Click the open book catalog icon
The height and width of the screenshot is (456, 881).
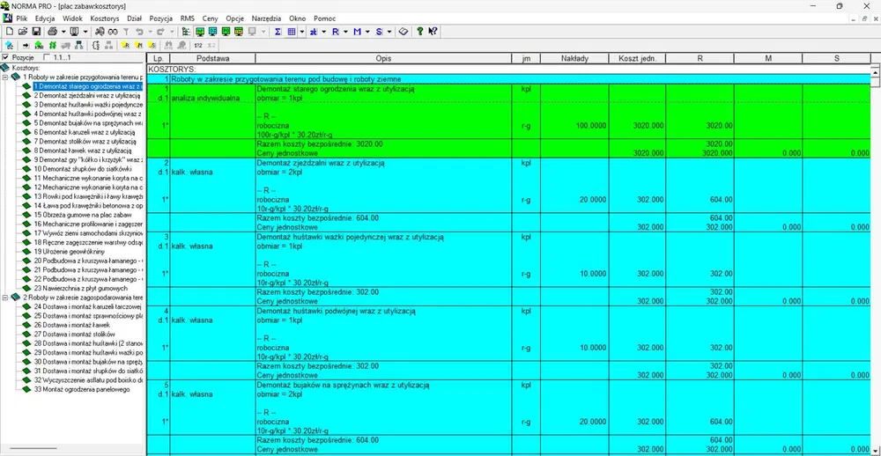pos(403,32)
